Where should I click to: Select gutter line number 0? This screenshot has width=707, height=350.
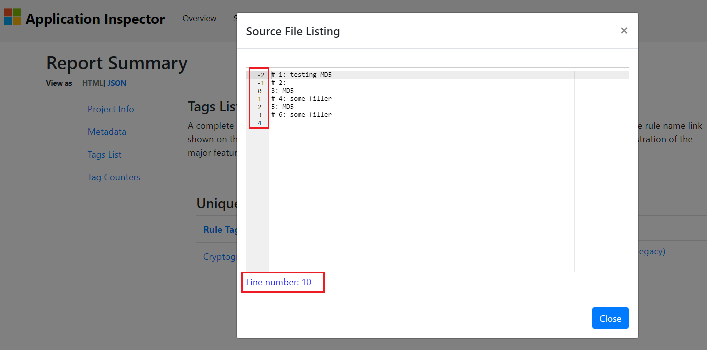tap(259, 91)
